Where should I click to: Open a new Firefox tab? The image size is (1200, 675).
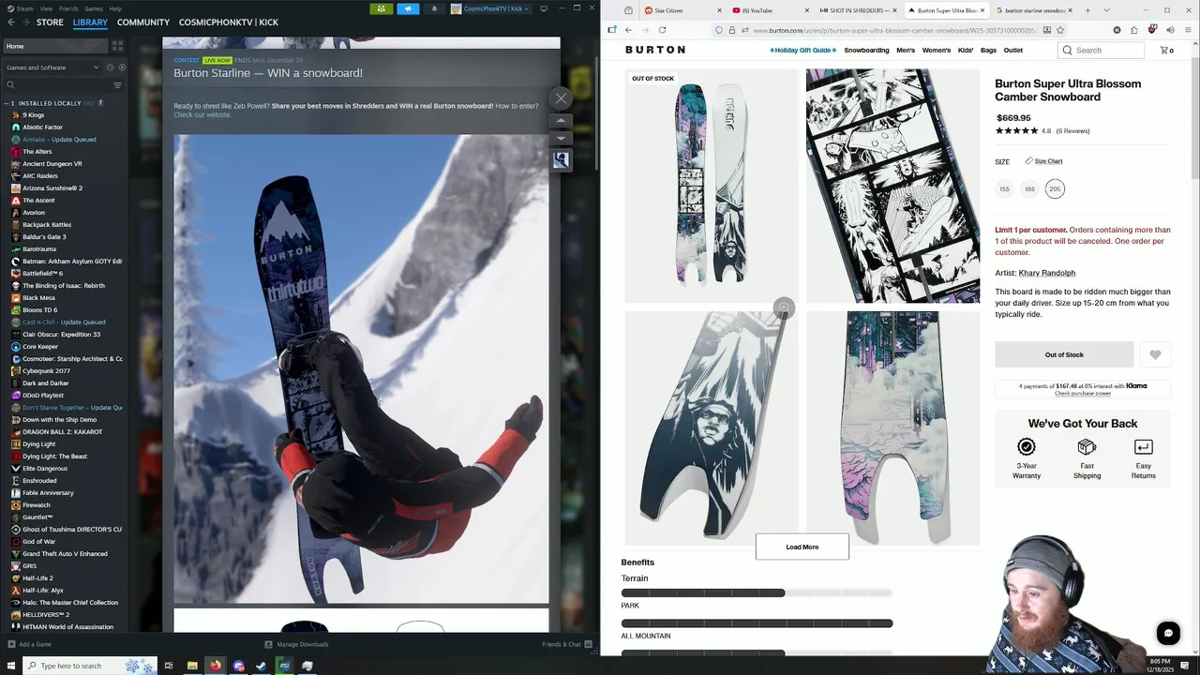tap(1087, 10)
